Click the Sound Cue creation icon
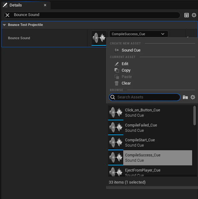This screenshot has width=198, height=199. pyautogui.click(x=116, y=50)
